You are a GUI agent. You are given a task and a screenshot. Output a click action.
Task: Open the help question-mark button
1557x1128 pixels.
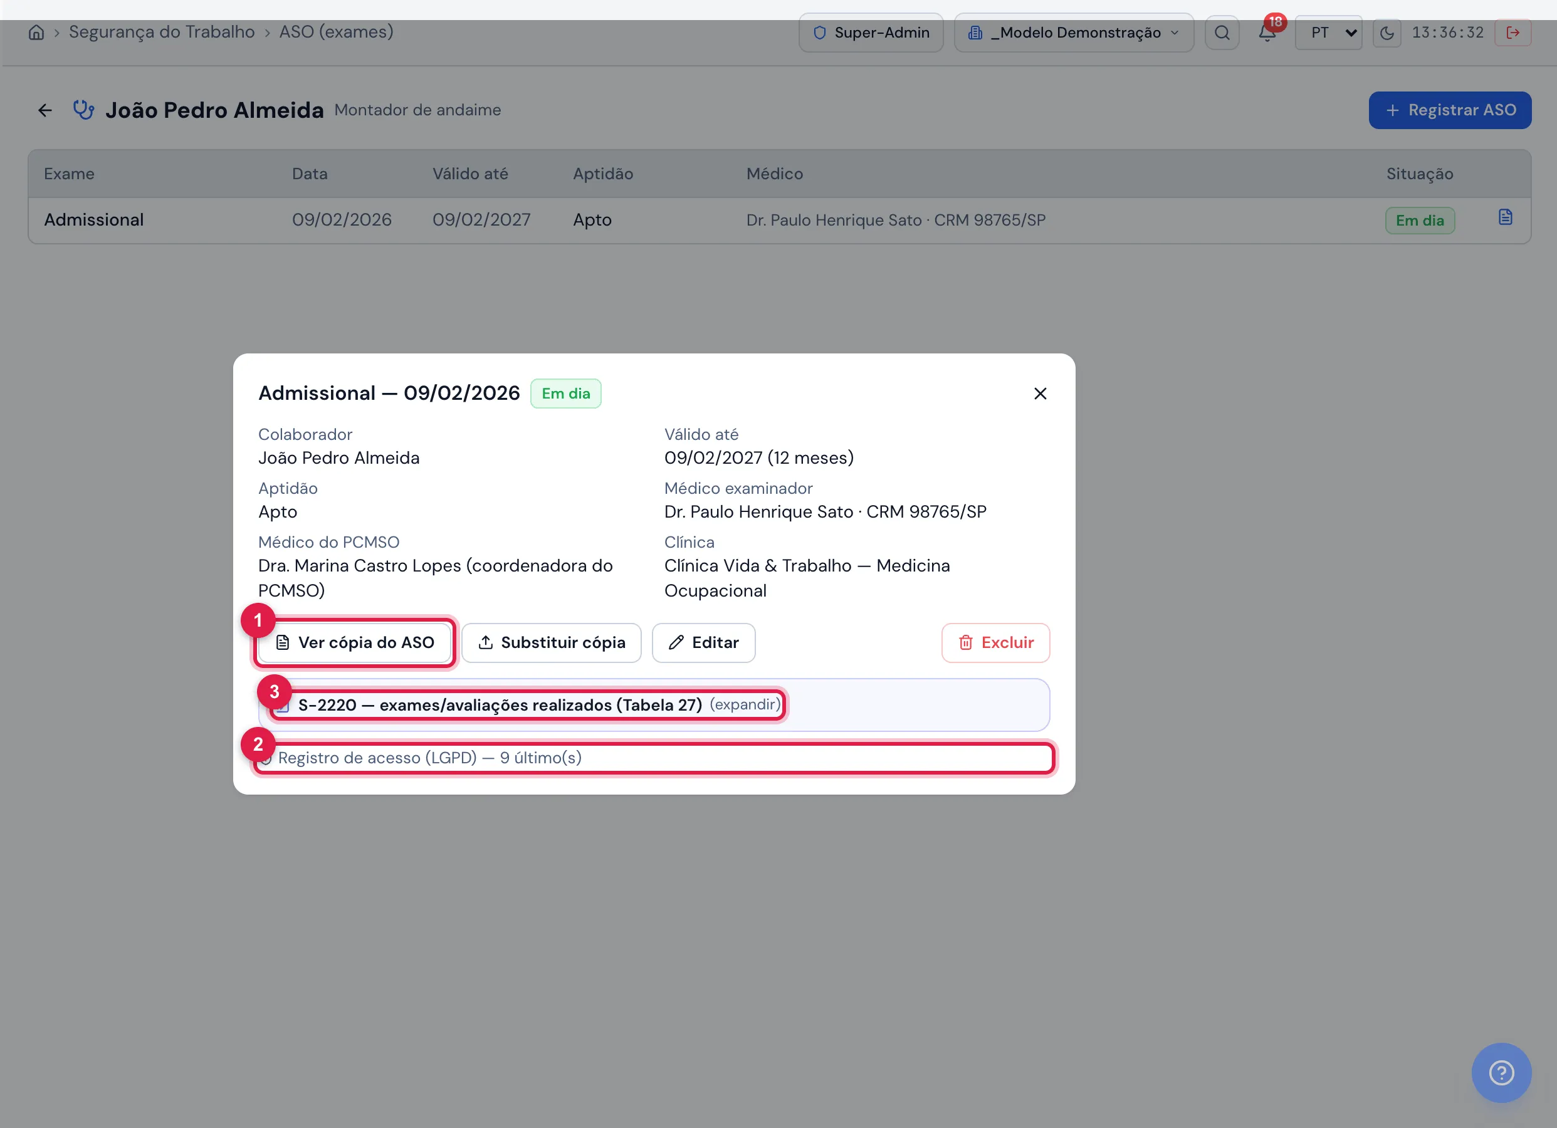point(1501,1072)
